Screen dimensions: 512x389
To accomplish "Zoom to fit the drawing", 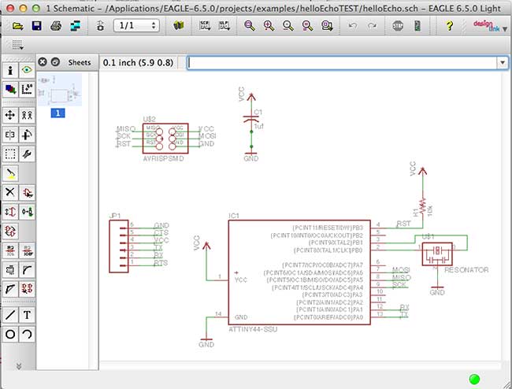I will click(x=250, y=26).
